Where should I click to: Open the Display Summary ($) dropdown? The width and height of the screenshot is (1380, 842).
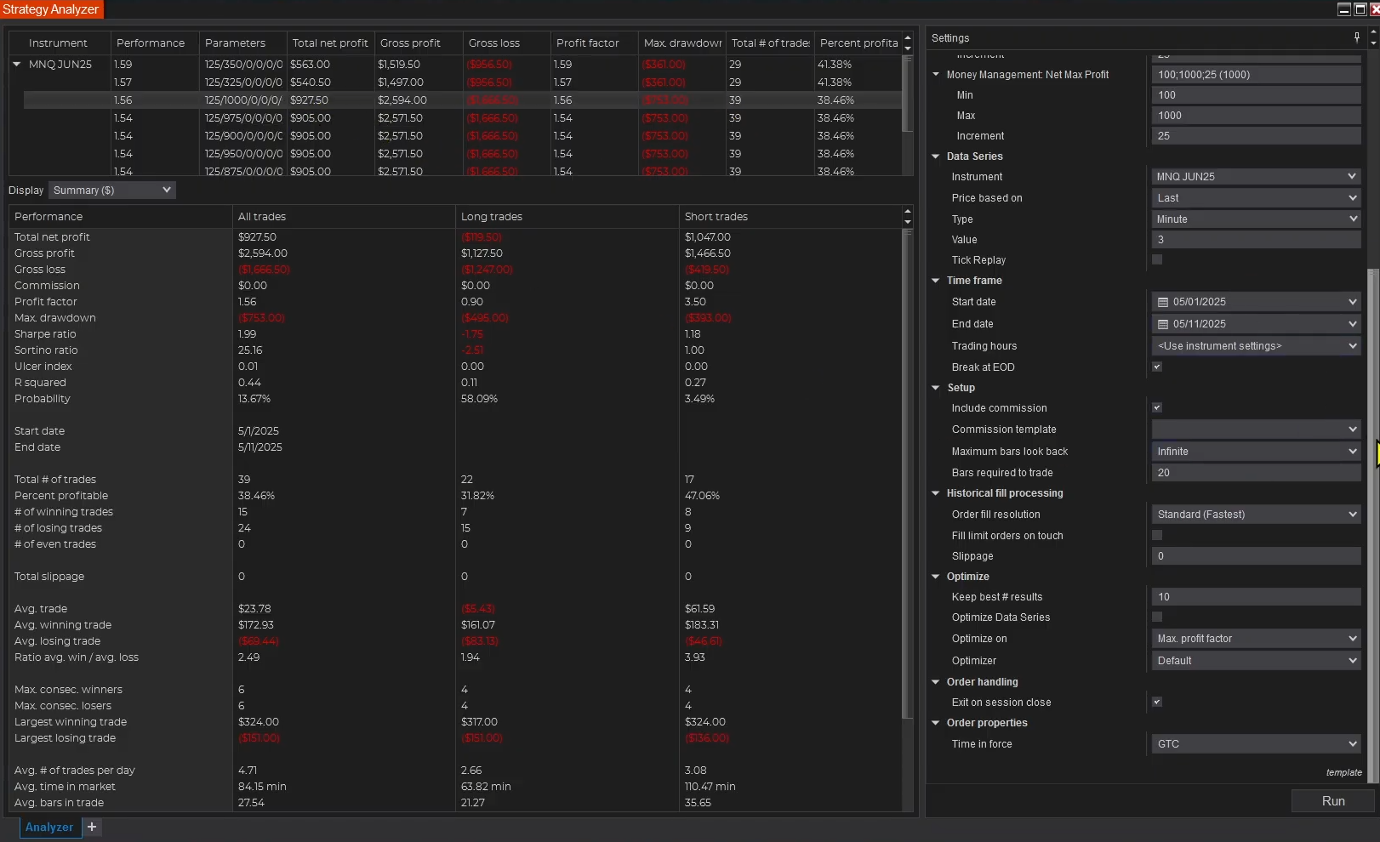click(112, 190)
